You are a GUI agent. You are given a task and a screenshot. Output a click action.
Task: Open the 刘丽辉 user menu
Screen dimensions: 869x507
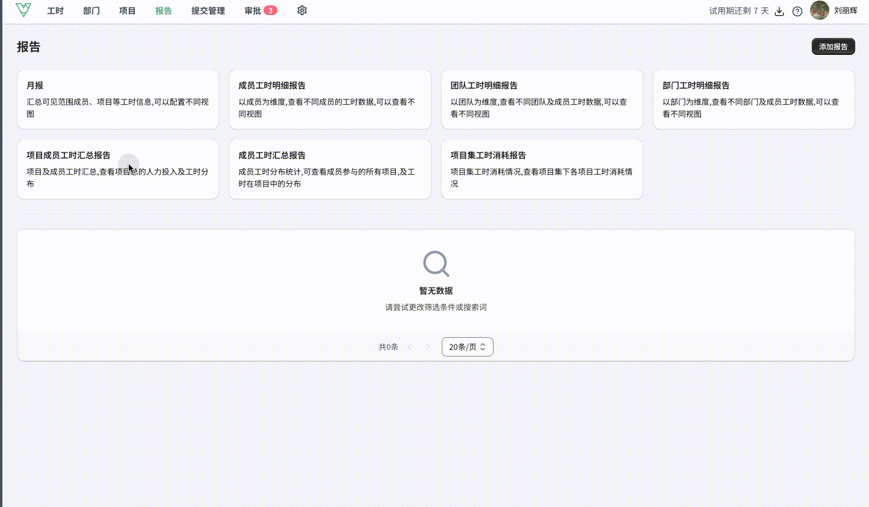846,10
